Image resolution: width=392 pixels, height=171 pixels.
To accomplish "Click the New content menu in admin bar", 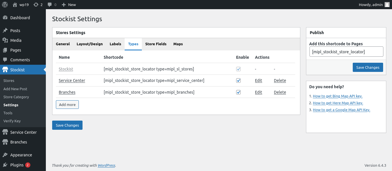I will point(69,5).
